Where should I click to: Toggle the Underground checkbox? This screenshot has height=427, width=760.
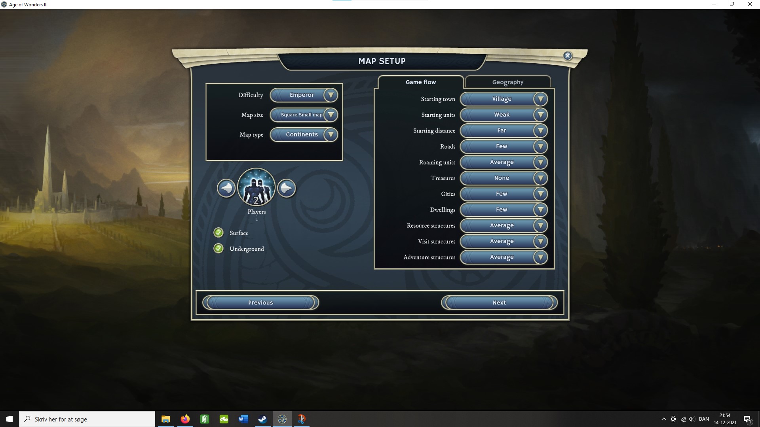click(x=218, y=248)
